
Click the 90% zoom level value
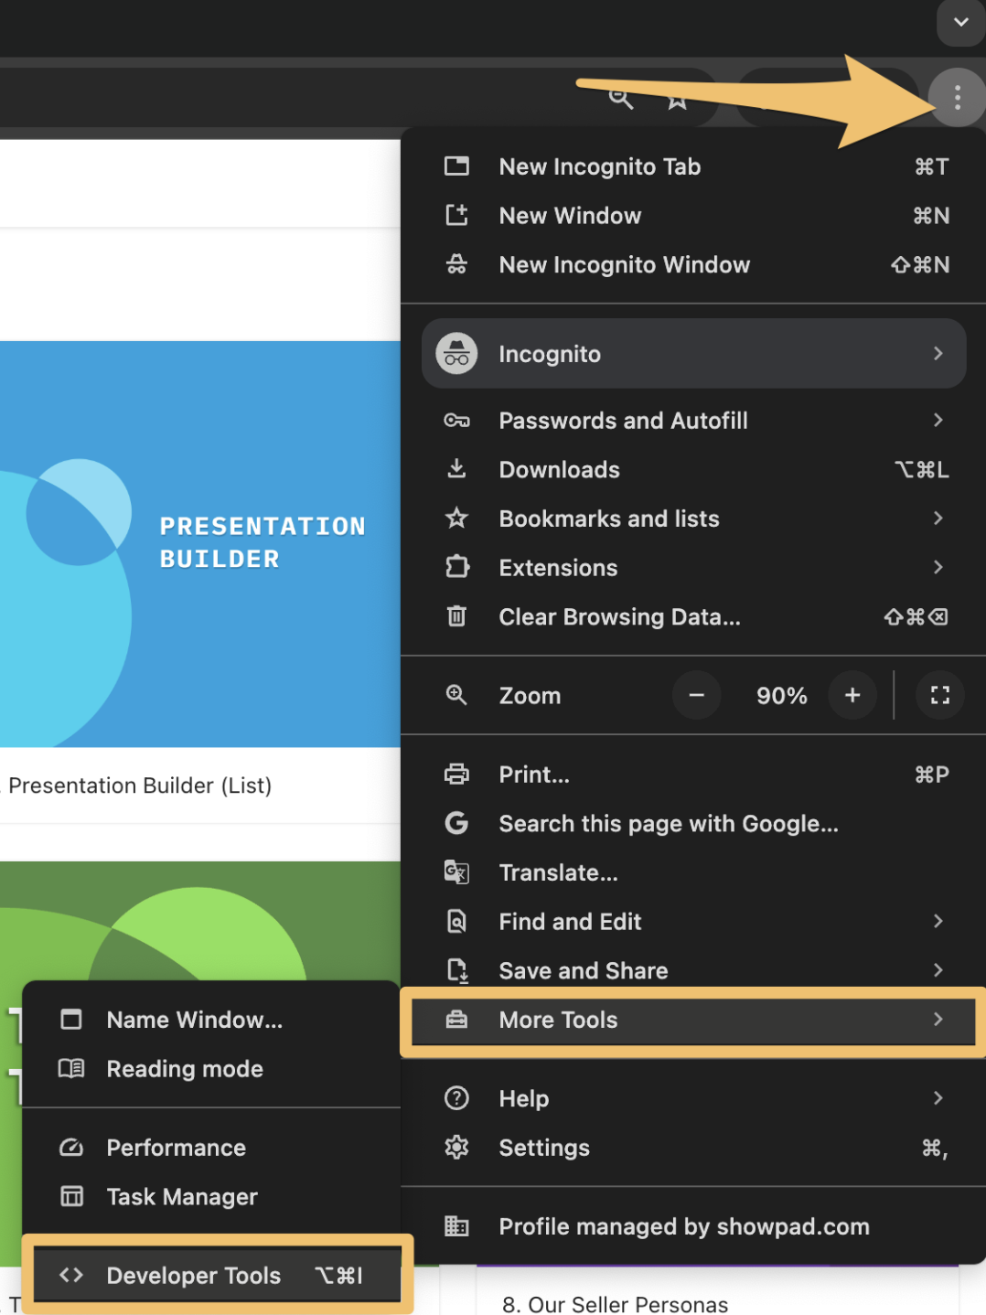pos(782,696)
